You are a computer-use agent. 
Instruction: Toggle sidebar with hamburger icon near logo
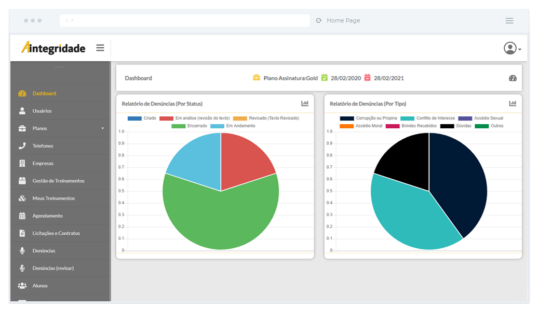100,48
